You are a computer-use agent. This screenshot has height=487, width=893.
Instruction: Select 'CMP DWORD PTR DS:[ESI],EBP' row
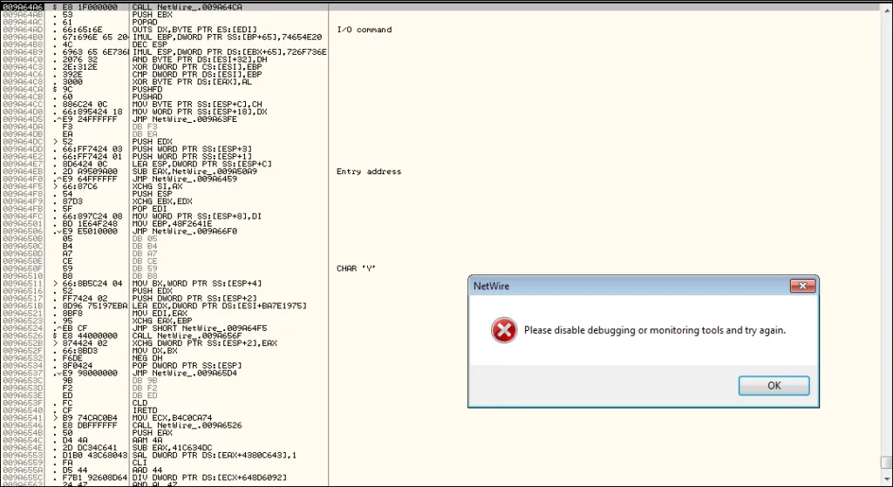196,74
